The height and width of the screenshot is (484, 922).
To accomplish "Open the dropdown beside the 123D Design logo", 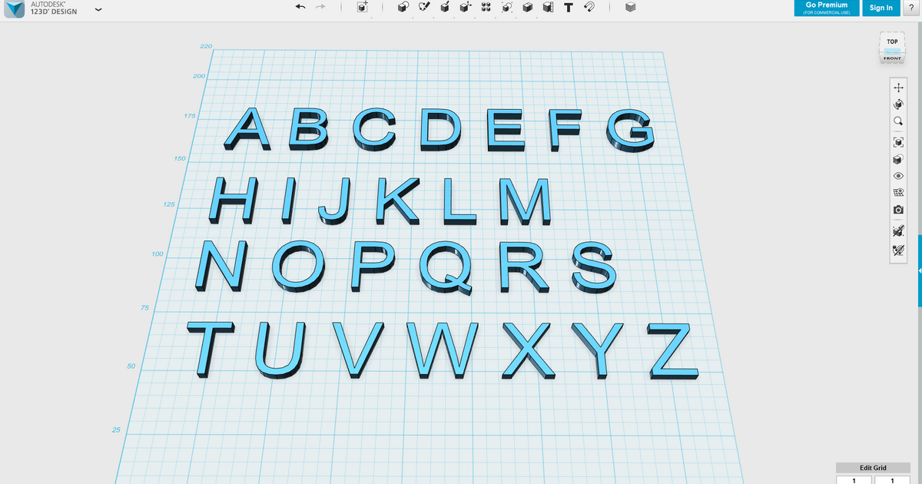I will (x=98, y=9).
